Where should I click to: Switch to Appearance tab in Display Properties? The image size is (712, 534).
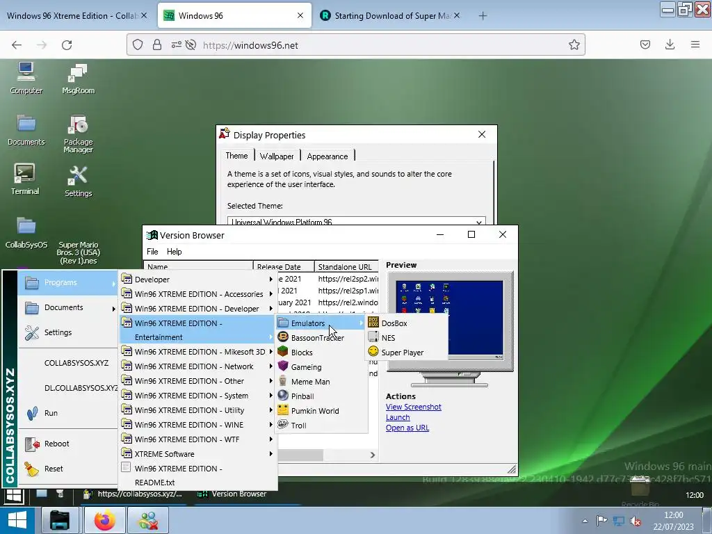(327, 156)
